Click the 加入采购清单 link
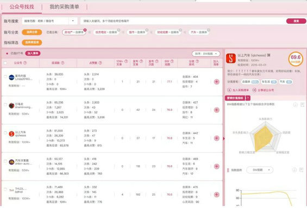The width and height of the screenshot is (307, 208). coord(240,90)
